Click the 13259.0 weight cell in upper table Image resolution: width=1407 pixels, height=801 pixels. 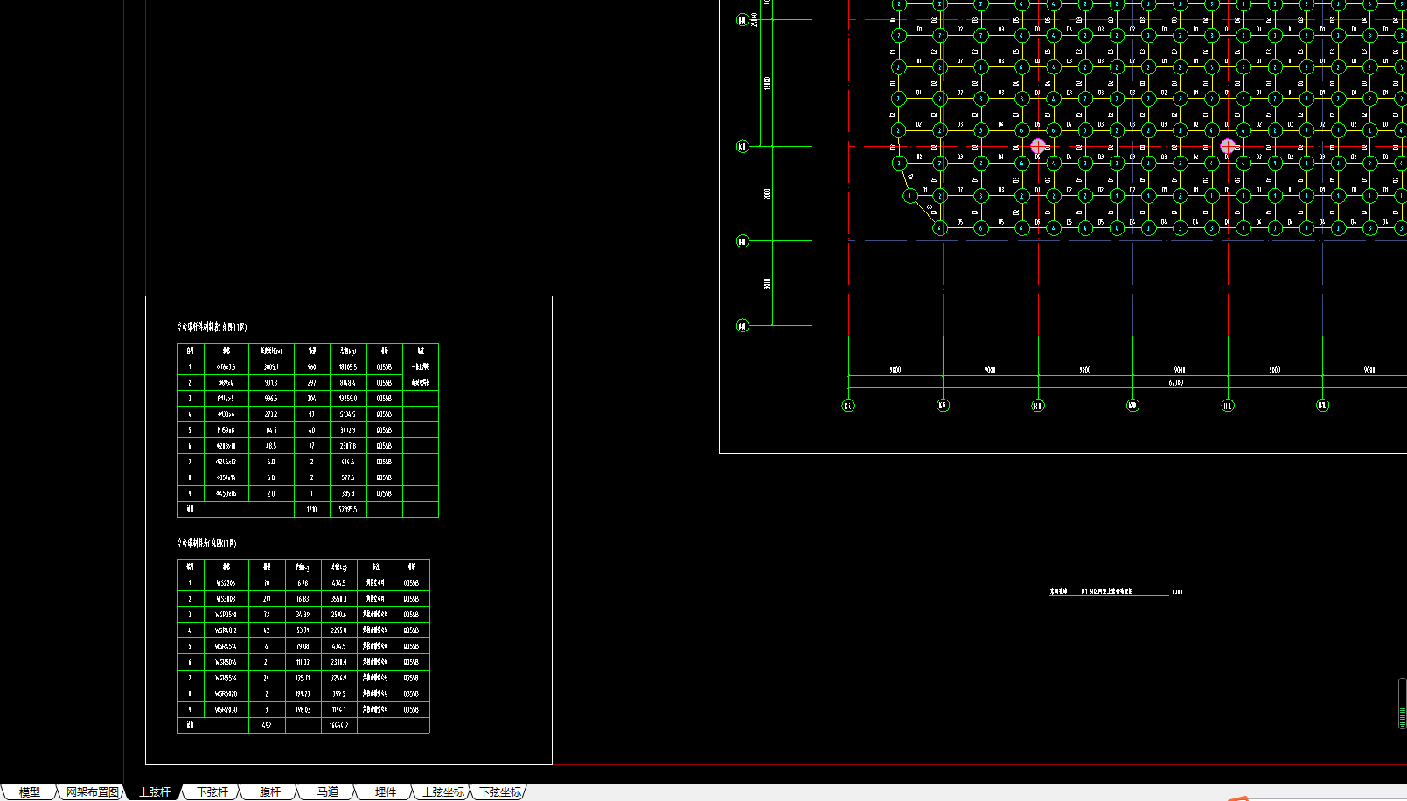pyautogui.click(x=348, y=399)
